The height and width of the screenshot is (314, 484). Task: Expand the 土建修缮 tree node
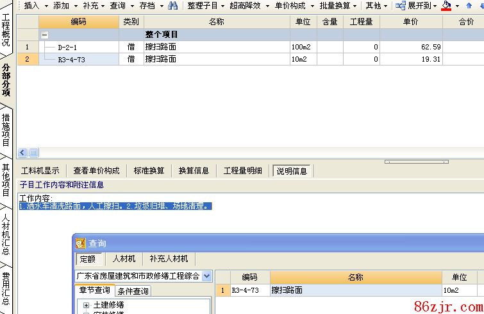tap(86, 305)
